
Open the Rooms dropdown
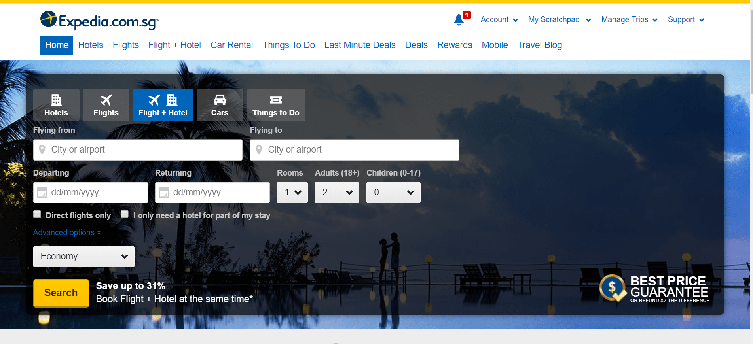coord(292,193)
